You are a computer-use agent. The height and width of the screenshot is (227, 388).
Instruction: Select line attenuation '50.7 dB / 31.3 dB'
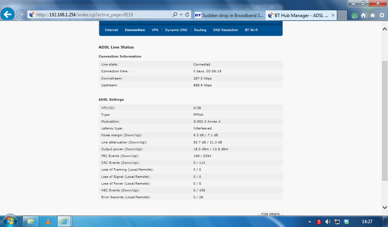tap(208, 142)
